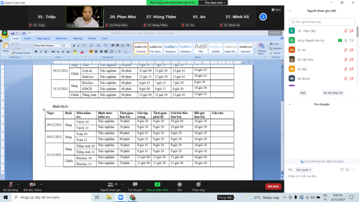This screenshot has height=202, width=359.
Task: Open Phản ứng reactions menu
Action: coord(198,186)
